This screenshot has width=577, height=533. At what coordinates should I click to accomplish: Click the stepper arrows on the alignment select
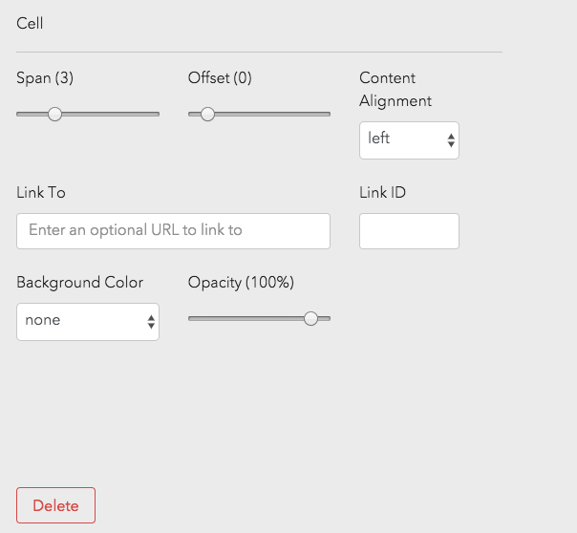pyautogui.click(x=451, y=140)
